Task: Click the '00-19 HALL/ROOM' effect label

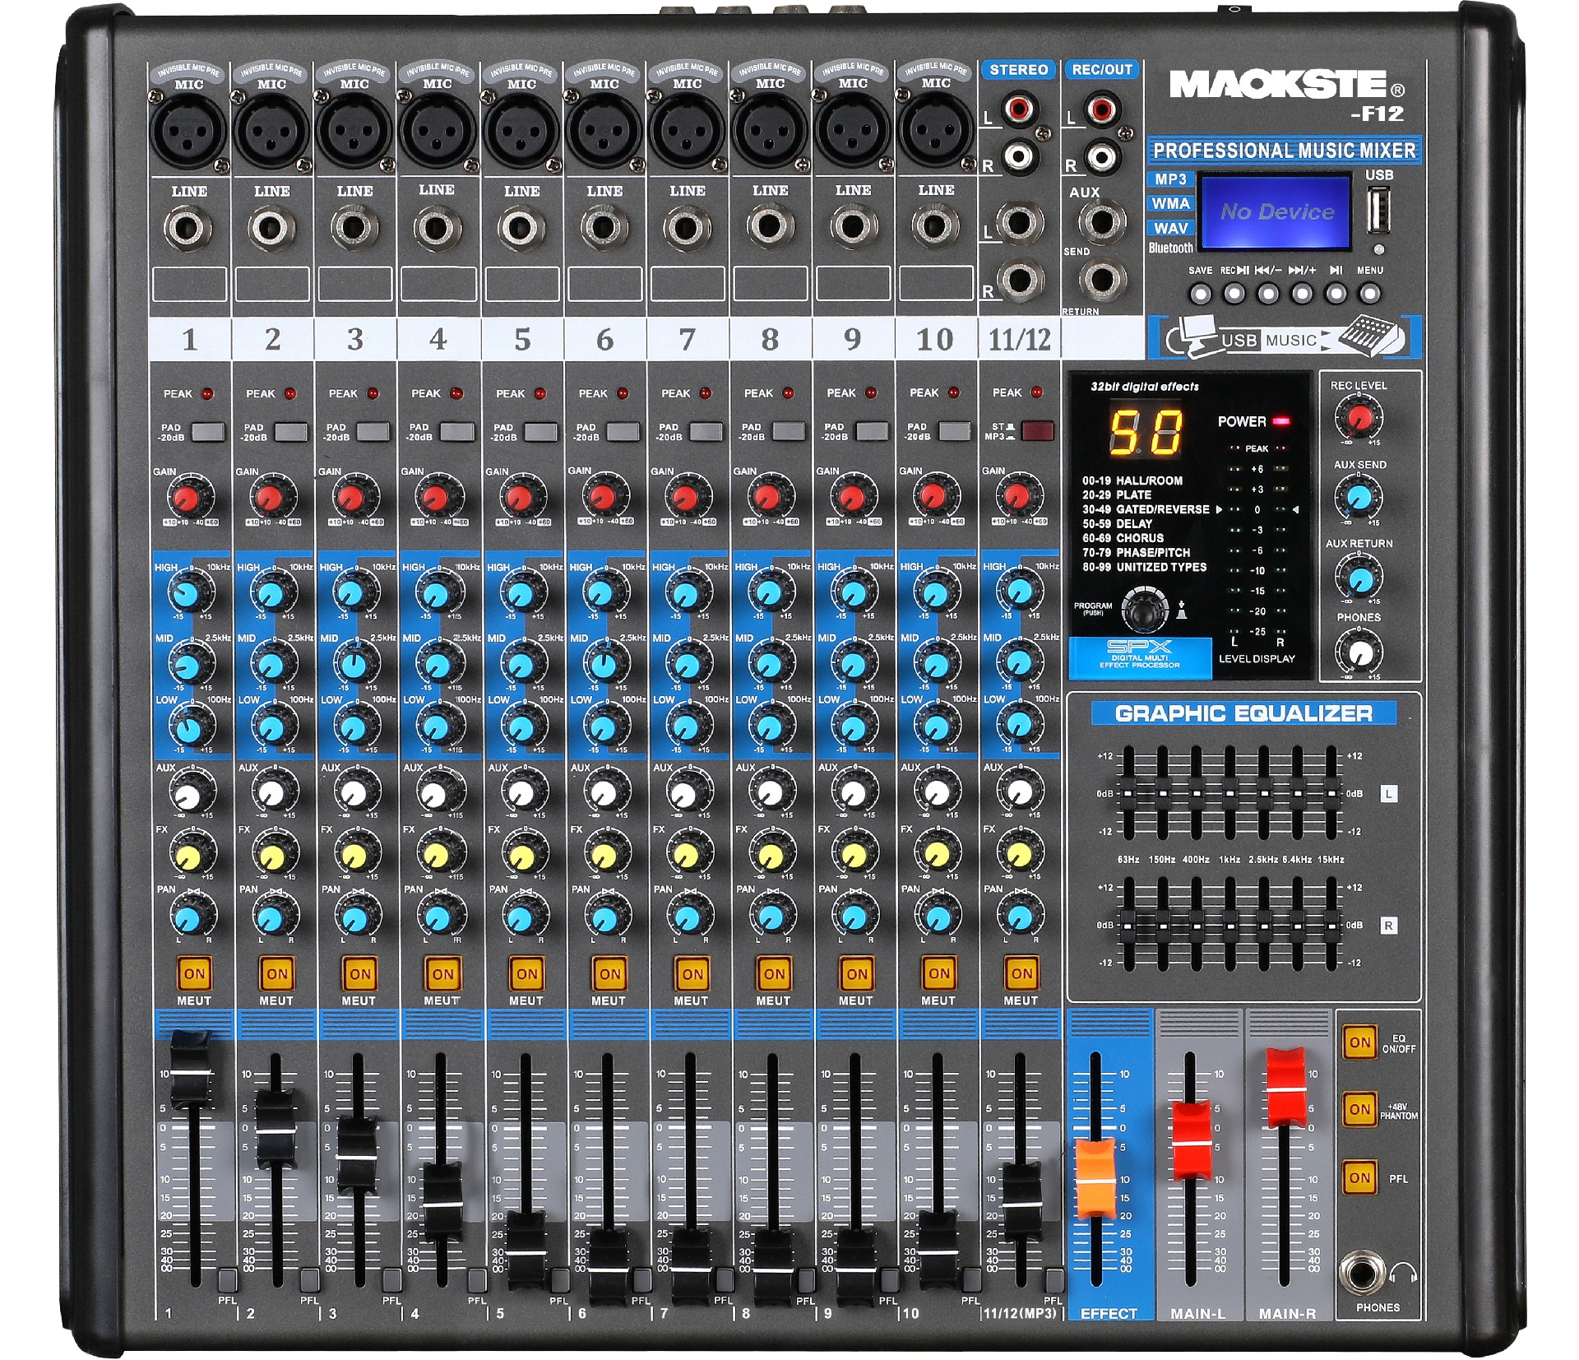Action: [x=1132, y=480]
